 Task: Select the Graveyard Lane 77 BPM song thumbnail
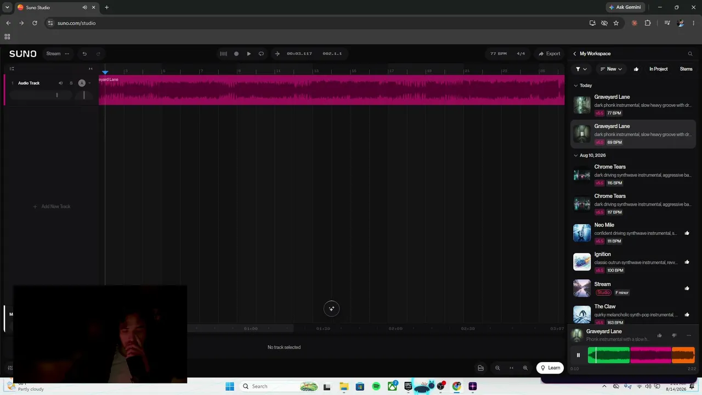[582, 105]
